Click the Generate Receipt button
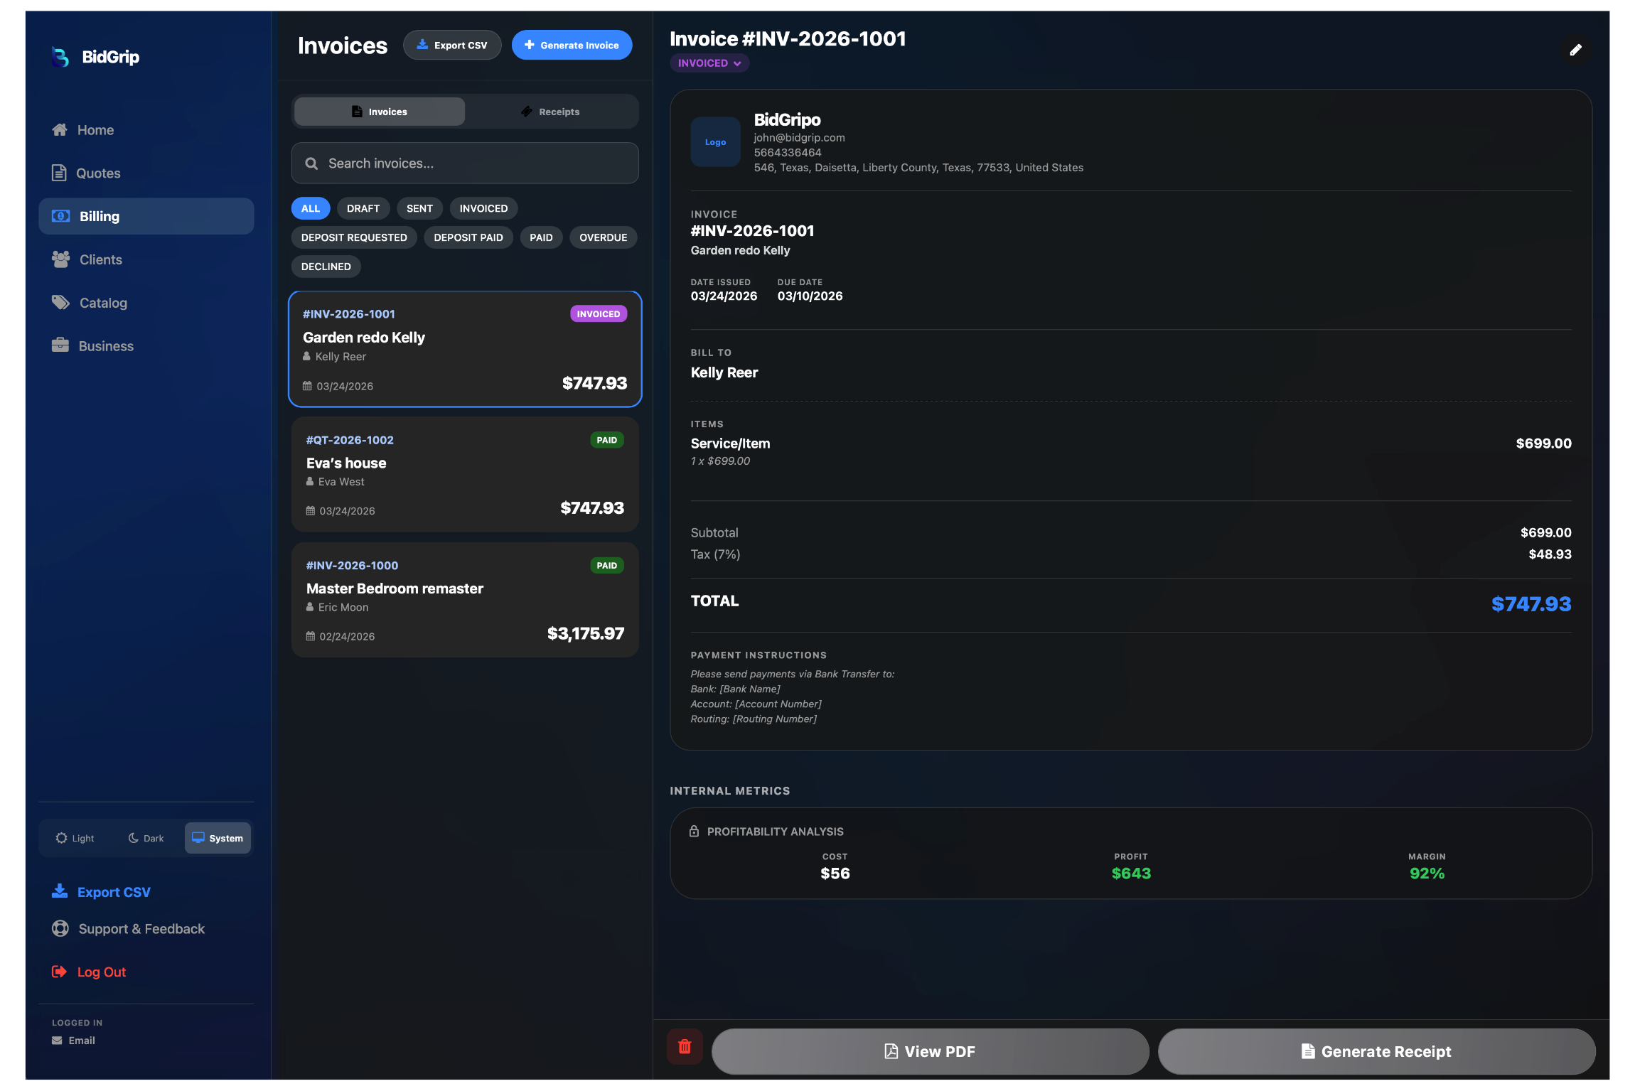1635x1091 pixels. click(1376, 1051)
